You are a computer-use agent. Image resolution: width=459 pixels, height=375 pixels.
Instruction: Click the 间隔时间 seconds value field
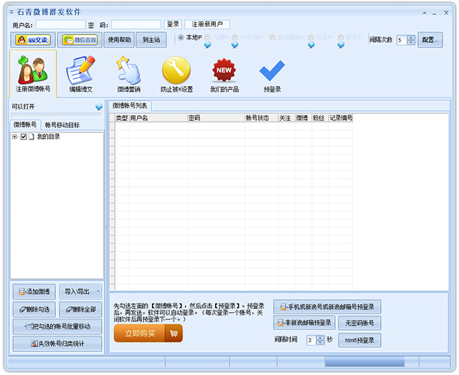[x=311, y=340]
